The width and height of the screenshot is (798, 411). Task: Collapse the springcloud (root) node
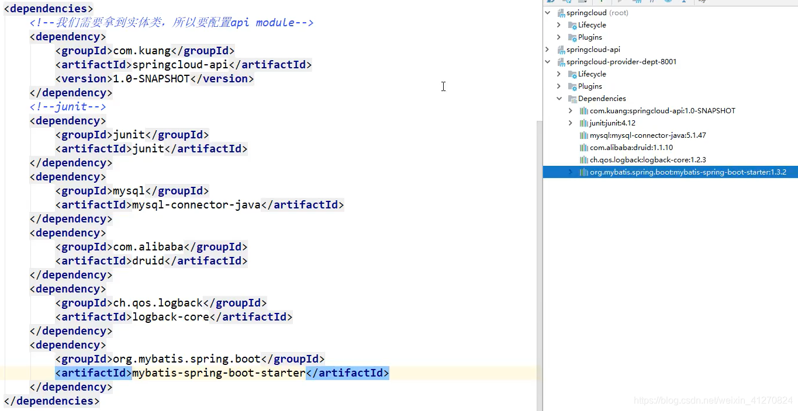coord(548,13)
